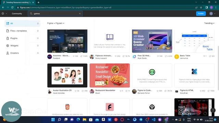Open a new browser tab

point(38,2)
